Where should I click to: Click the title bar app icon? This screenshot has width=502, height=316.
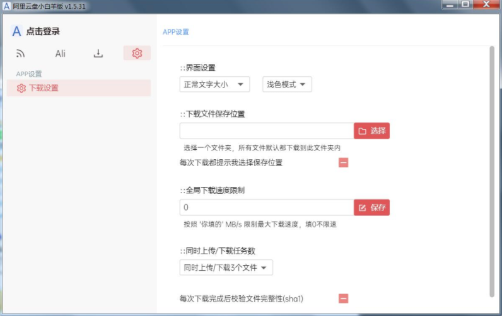click(6, 5)
